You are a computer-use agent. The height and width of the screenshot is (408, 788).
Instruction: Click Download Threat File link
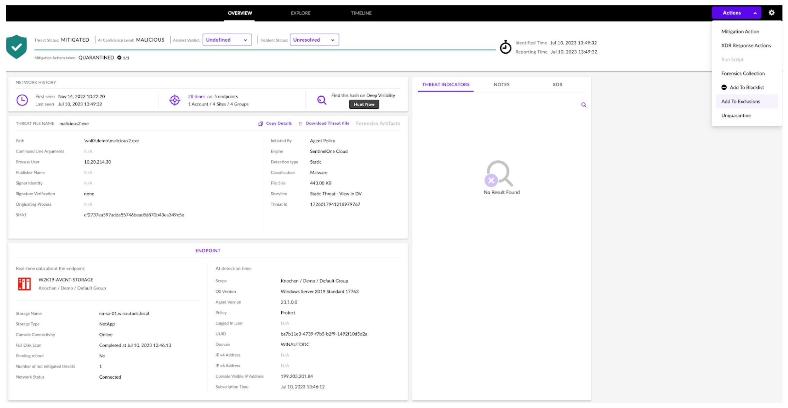(x=327, y=123)
